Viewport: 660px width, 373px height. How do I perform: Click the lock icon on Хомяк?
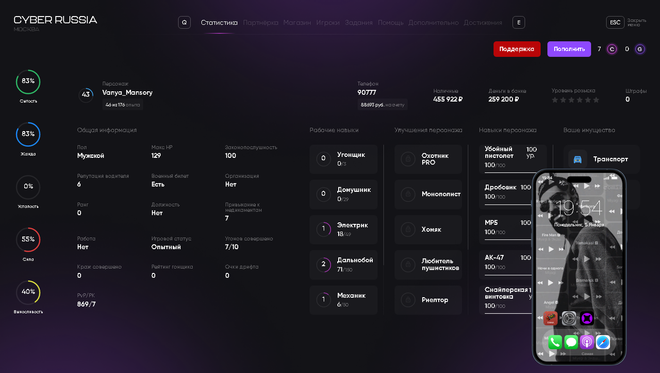pos(408,229)
